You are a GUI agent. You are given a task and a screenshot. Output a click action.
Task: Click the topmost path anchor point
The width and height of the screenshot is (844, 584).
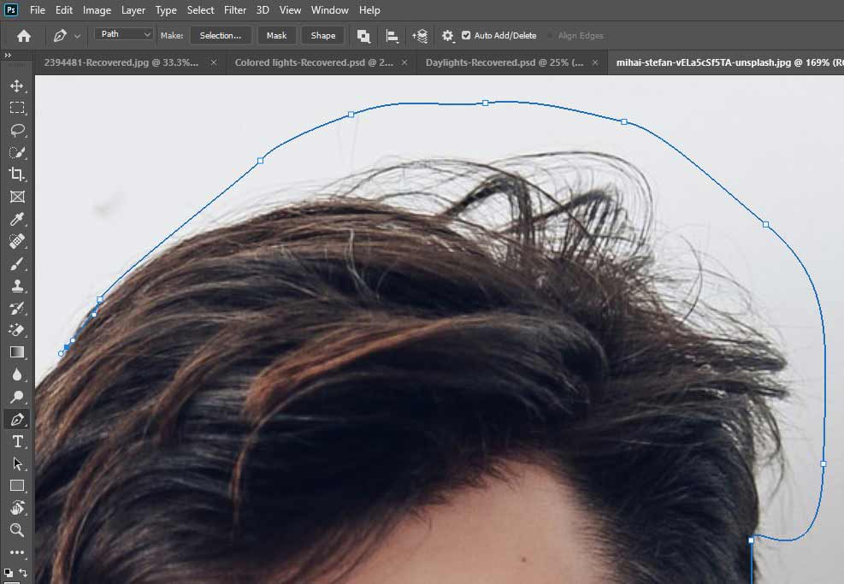[485, 103]
